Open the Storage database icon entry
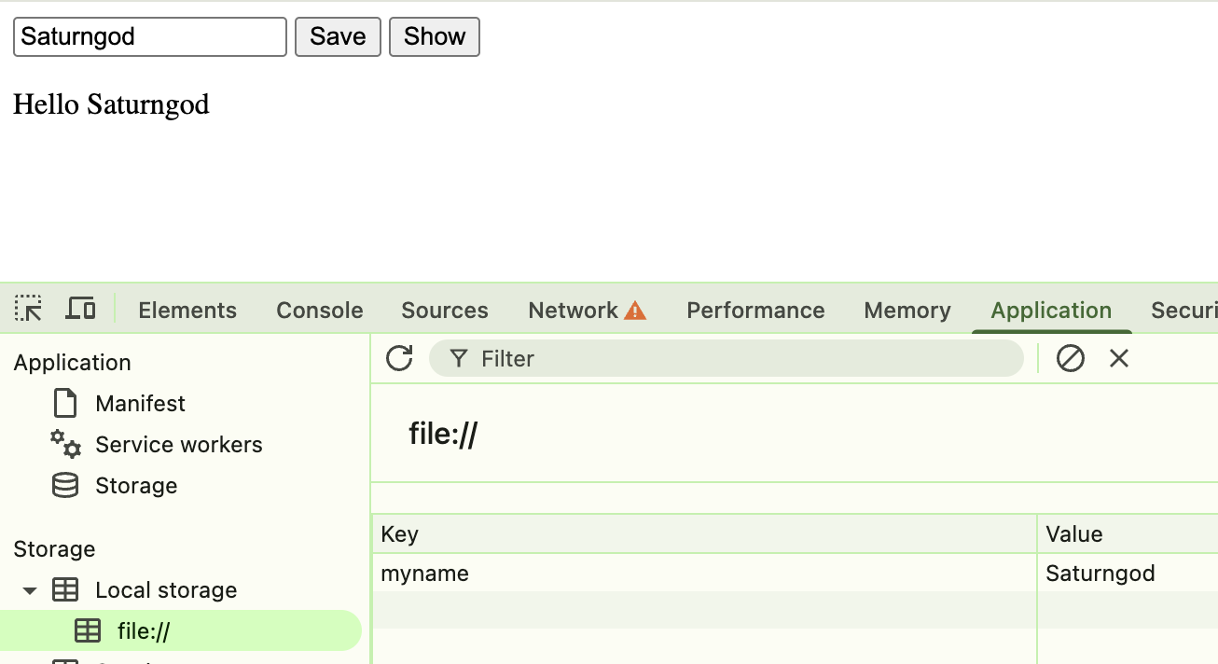This screenshot has height=664, width=1218. pos(65,486)
